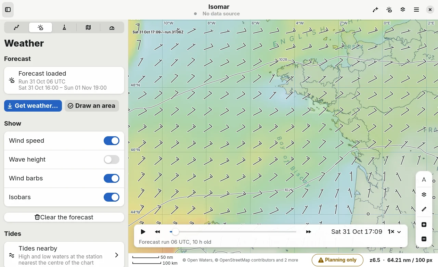Select the ruler measure tool
The width and height of the screenshot is (438, 267).
(x=424, y=209)
